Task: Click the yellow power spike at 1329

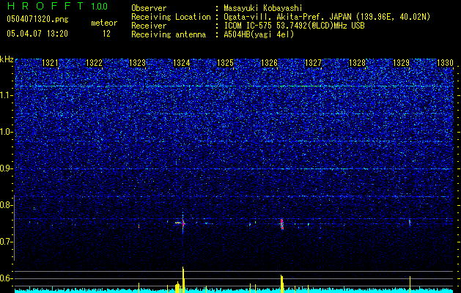Action: click(x=410, y=284)
